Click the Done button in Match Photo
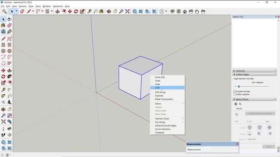The width and height of the screenshot is (280, 157). pos(269,147)
